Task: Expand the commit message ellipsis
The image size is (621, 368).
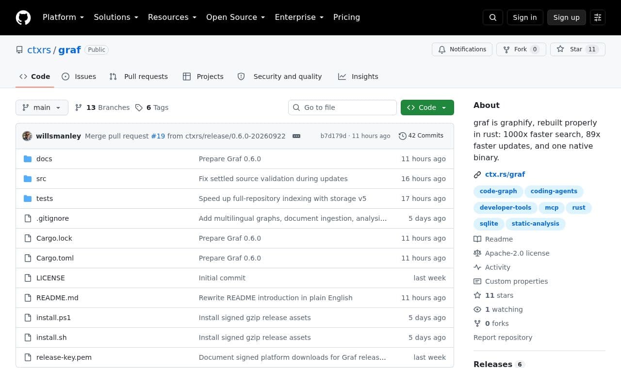Action: (296, 136)
